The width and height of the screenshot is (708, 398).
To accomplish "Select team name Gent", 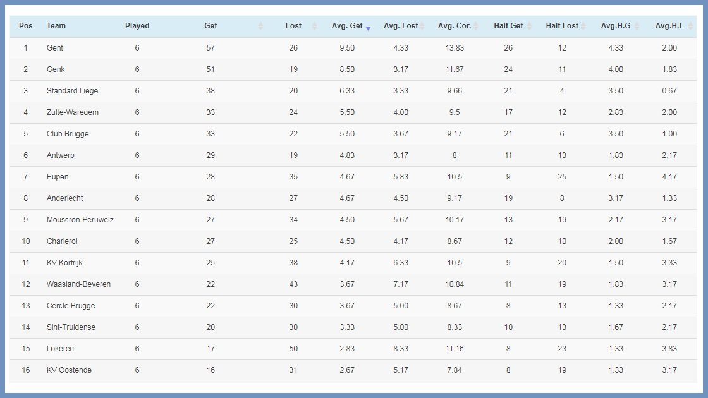I will pyautogui.click(x=55, y=48).
